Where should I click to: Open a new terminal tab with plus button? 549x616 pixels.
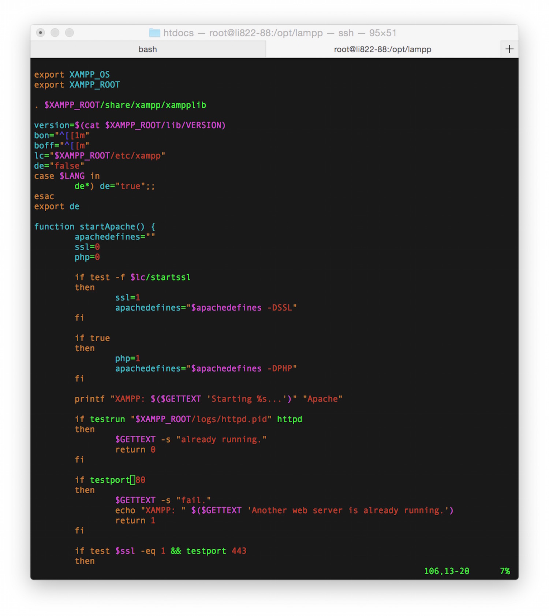click(x=509, y=49)
